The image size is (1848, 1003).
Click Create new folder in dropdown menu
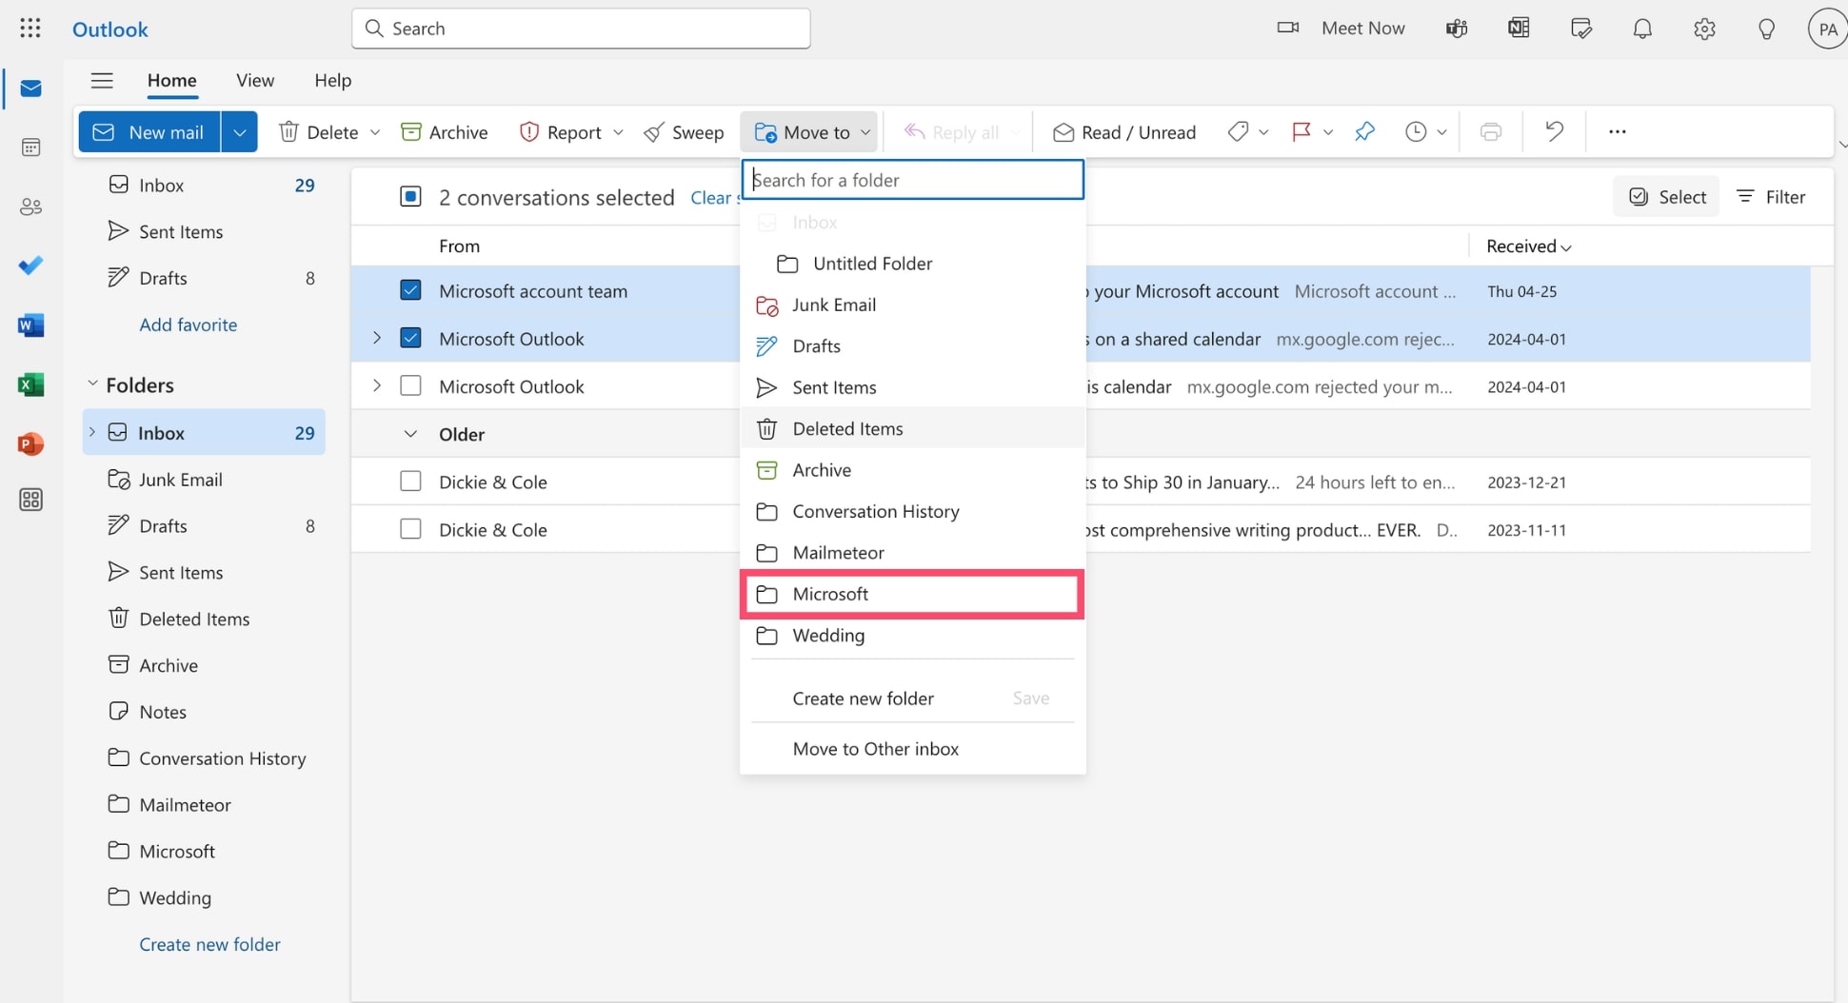point(863,698)
